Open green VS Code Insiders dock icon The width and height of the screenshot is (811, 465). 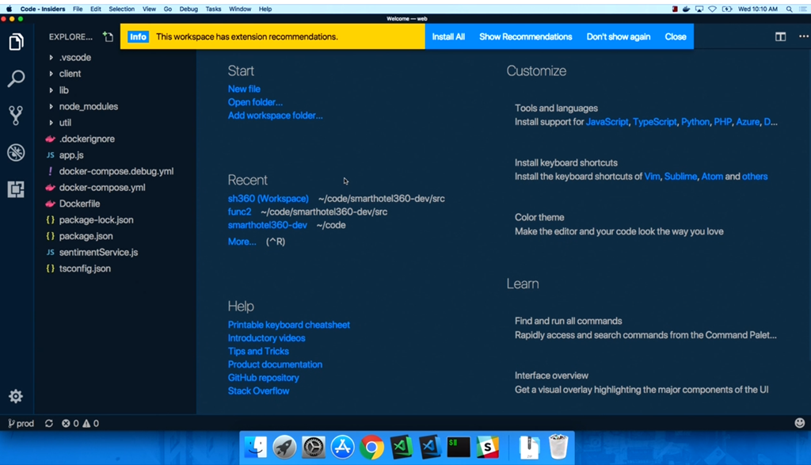(401, 447)
